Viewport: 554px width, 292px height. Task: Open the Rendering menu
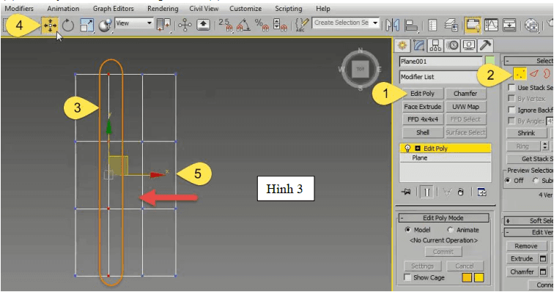[x=163, y=9]
